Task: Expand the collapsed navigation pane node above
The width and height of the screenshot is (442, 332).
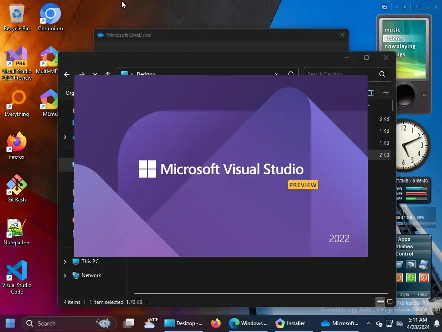Action: point(65,137)
